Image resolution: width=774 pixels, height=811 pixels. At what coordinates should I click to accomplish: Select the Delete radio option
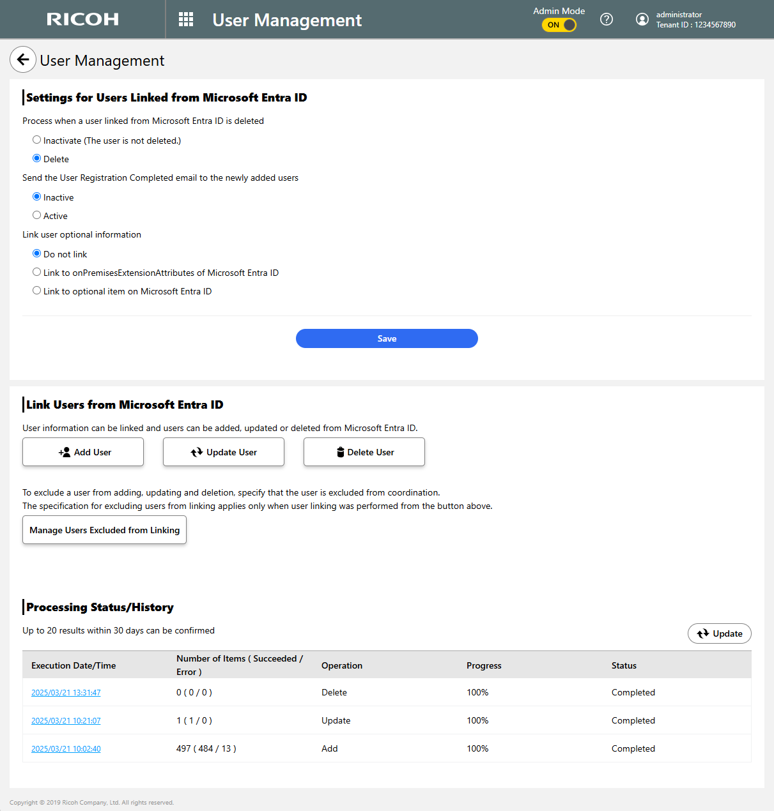pos(37,158)
